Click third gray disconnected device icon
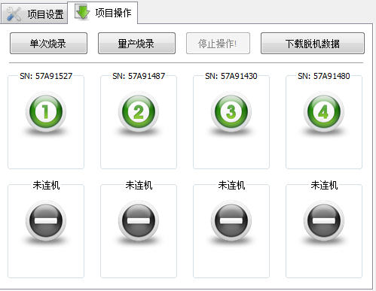 pos(231,220)
